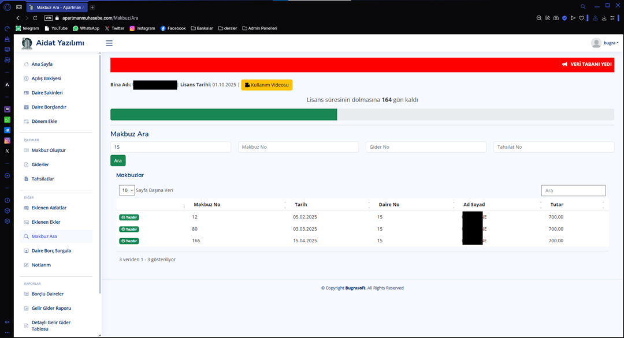Open browser downloads icon
Screen dimensions: 624x338
604,18
